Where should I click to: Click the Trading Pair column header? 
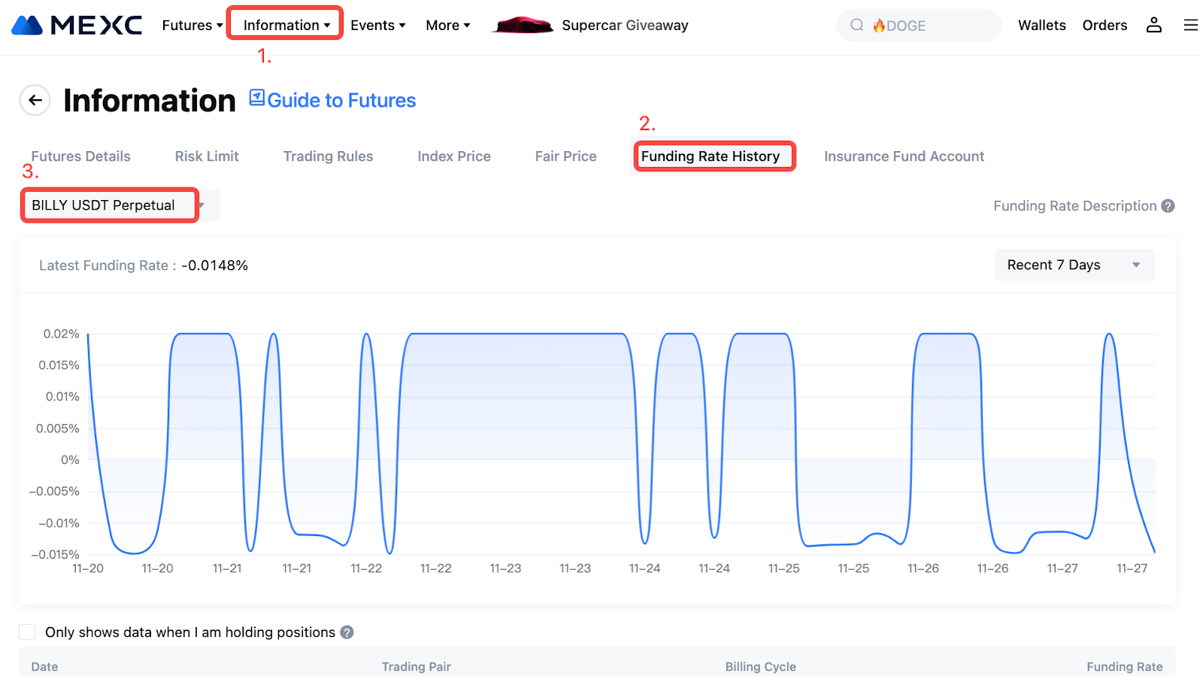click(416, 666)
